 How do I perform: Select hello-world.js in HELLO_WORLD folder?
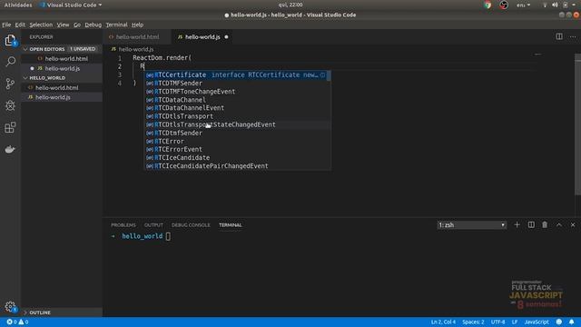click(62, 97)
